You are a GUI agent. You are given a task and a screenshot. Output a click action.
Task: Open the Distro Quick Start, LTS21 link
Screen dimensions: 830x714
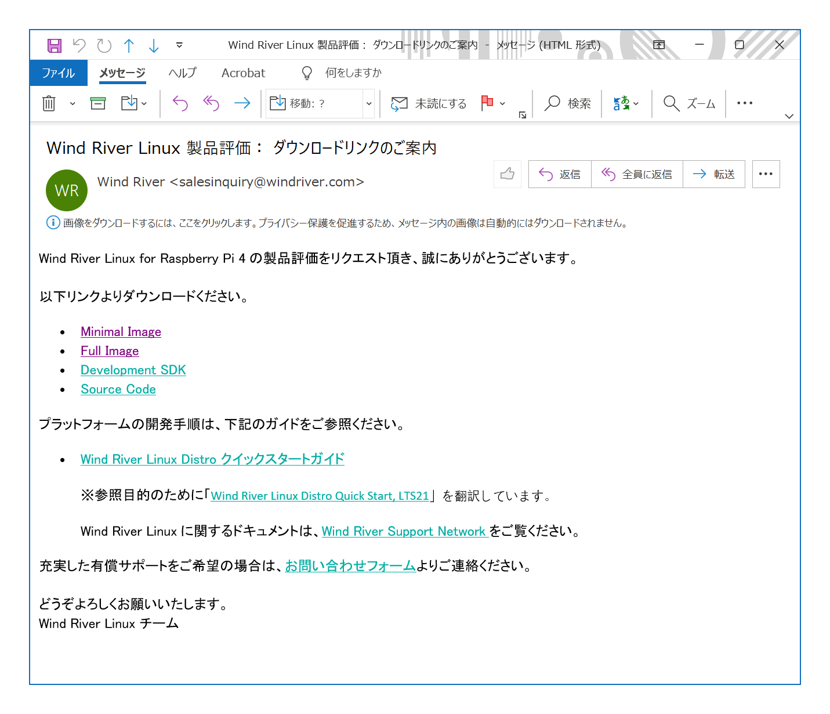tap(320, 496)
